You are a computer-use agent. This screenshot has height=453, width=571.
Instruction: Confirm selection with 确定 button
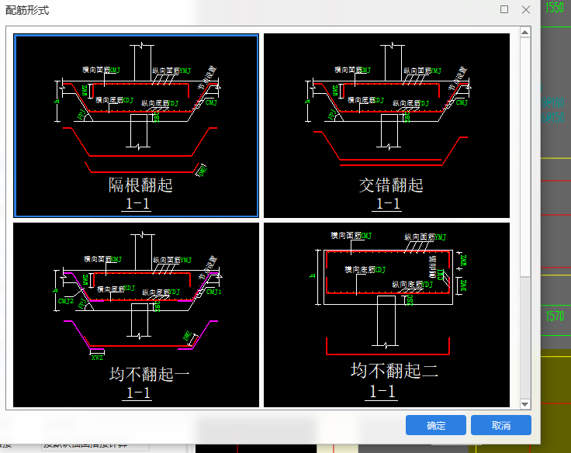[x=436, y=425]
